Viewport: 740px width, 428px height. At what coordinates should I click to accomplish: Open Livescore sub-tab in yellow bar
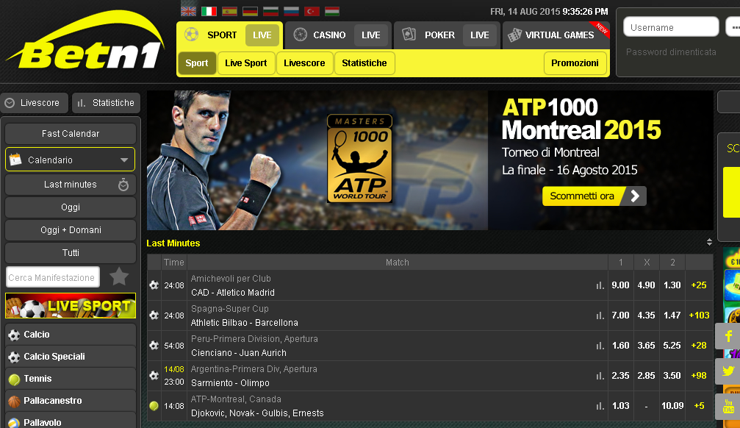pos(304,63)
